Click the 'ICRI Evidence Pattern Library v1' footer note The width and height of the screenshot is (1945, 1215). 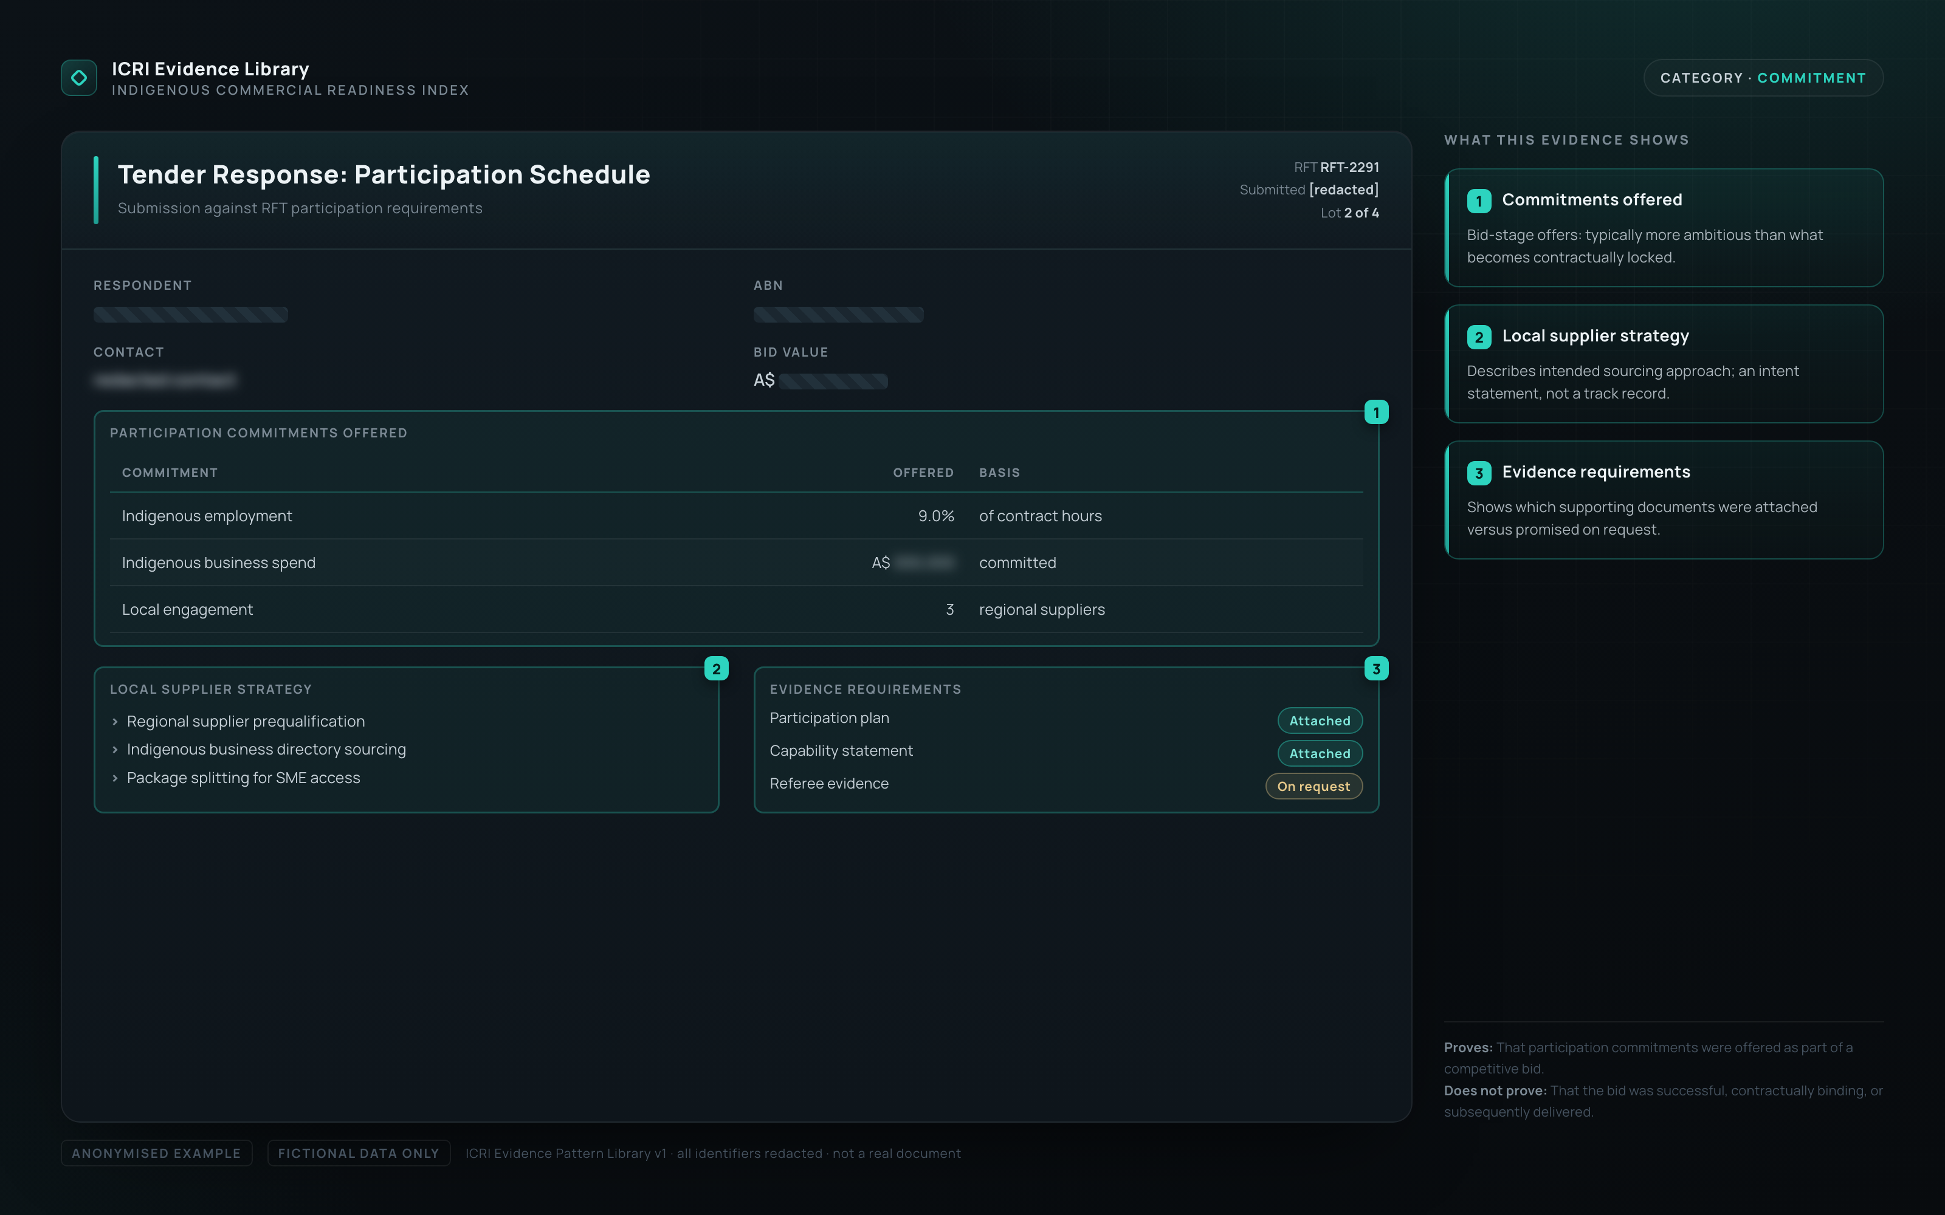pyautogui.click(x=713, y=1153)
